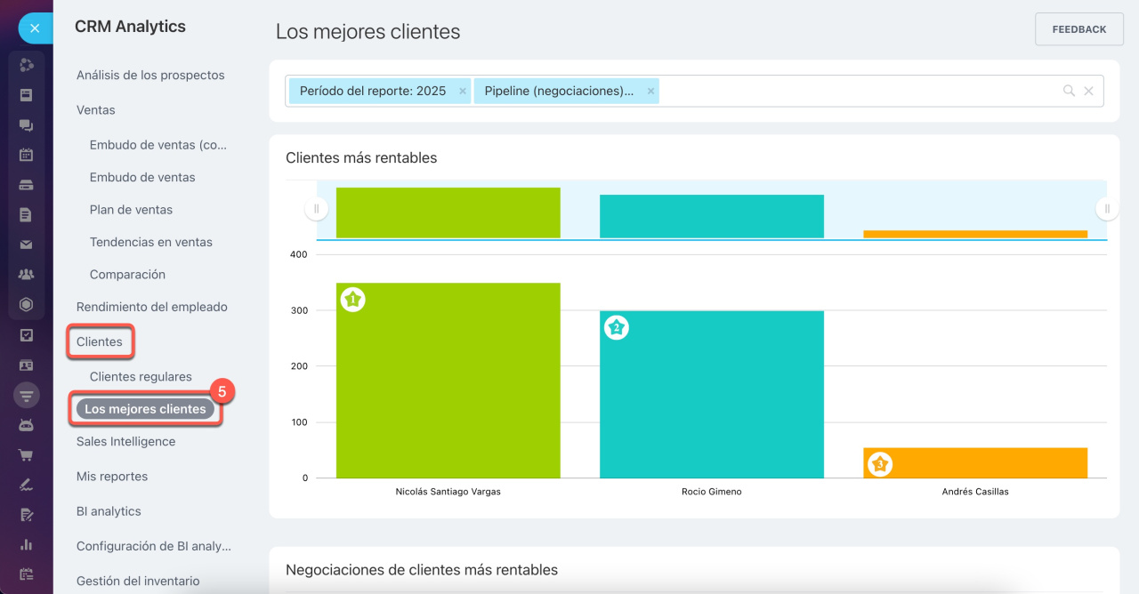This screenshot has height=594, width=1139.
Task: Click the left chart range slider handle
Action: [x=317, y=209]
